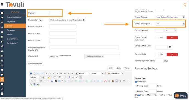This screenshot has height=100, width=189.
Task: Click the broom cleanup code icon
Action: coord(109,73)
